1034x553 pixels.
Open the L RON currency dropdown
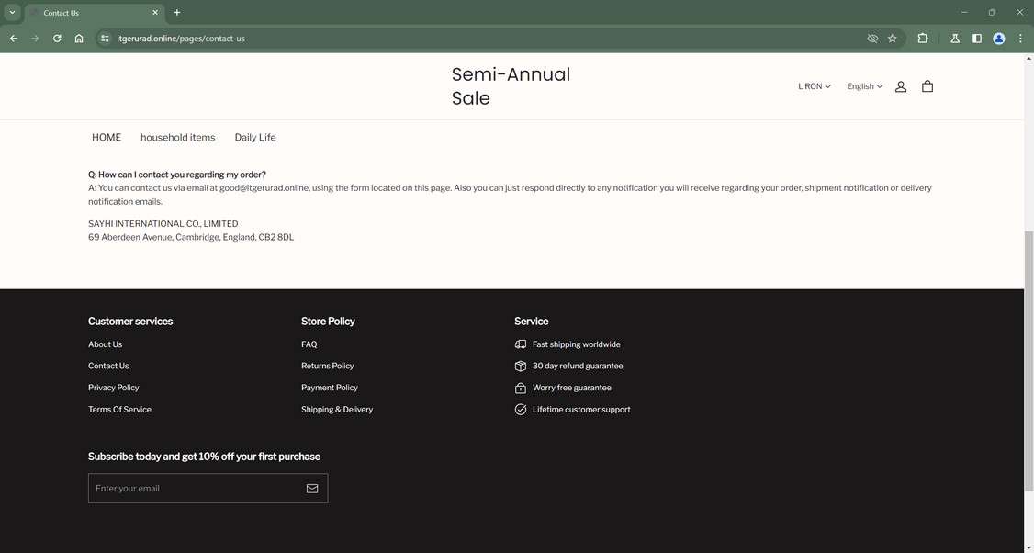(x=813, y=85)
